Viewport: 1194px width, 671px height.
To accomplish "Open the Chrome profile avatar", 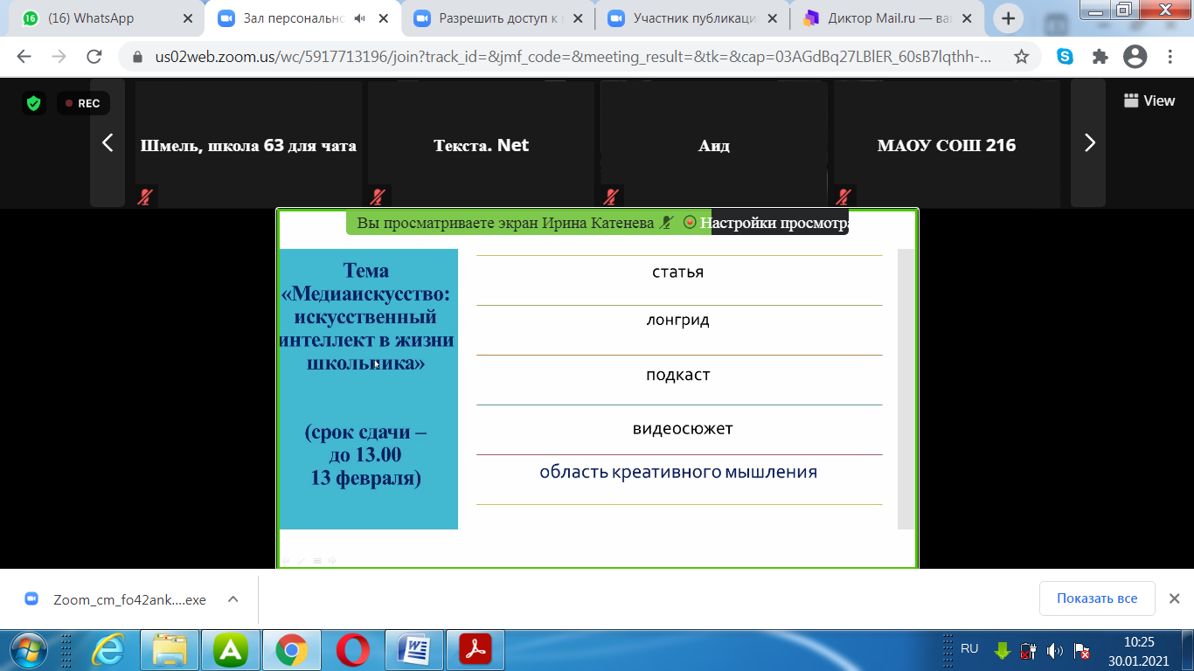I will click(1135, 57).
